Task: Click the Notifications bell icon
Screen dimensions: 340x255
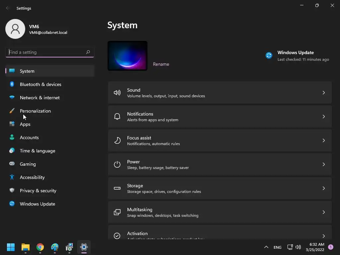Action: point(117,117)
